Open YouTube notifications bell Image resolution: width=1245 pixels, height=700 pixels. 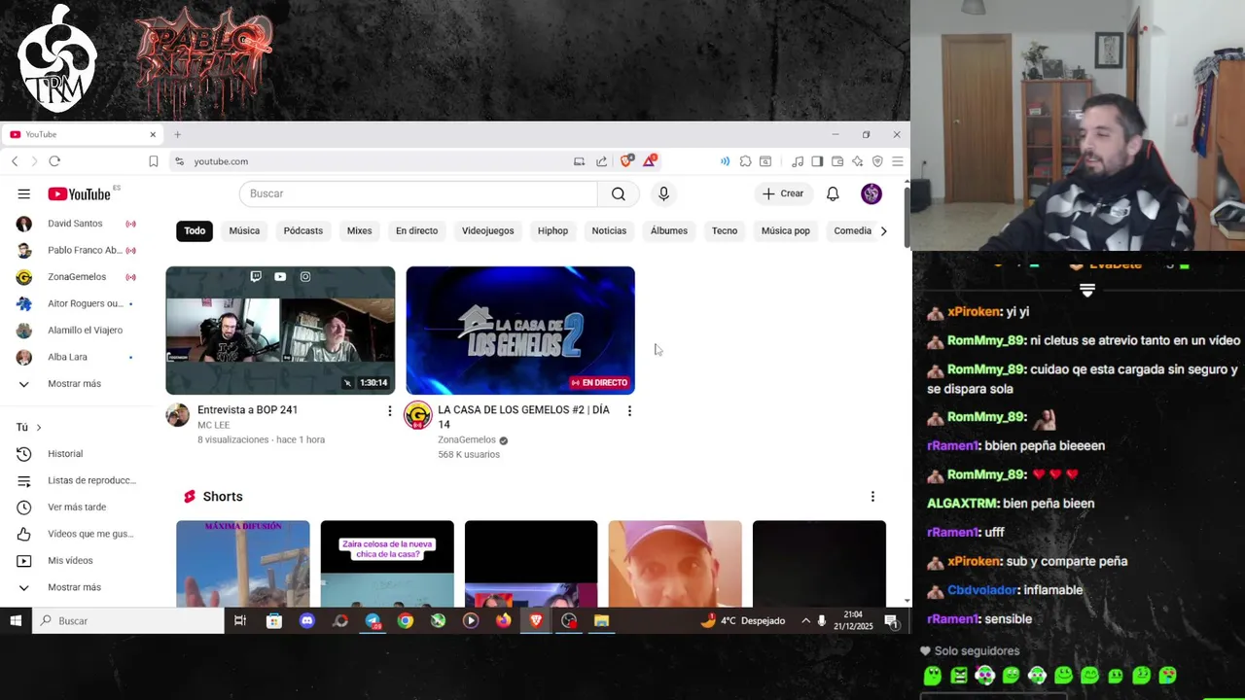pos(833,193)
